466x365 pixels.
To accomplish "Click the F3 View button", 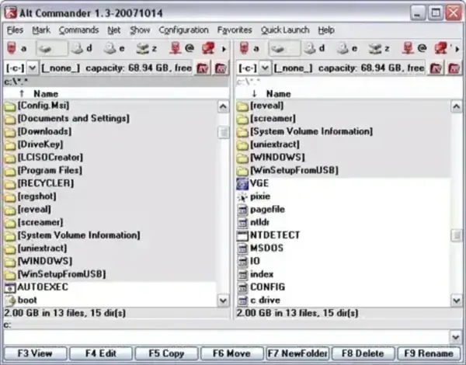I will pos(36,353).
